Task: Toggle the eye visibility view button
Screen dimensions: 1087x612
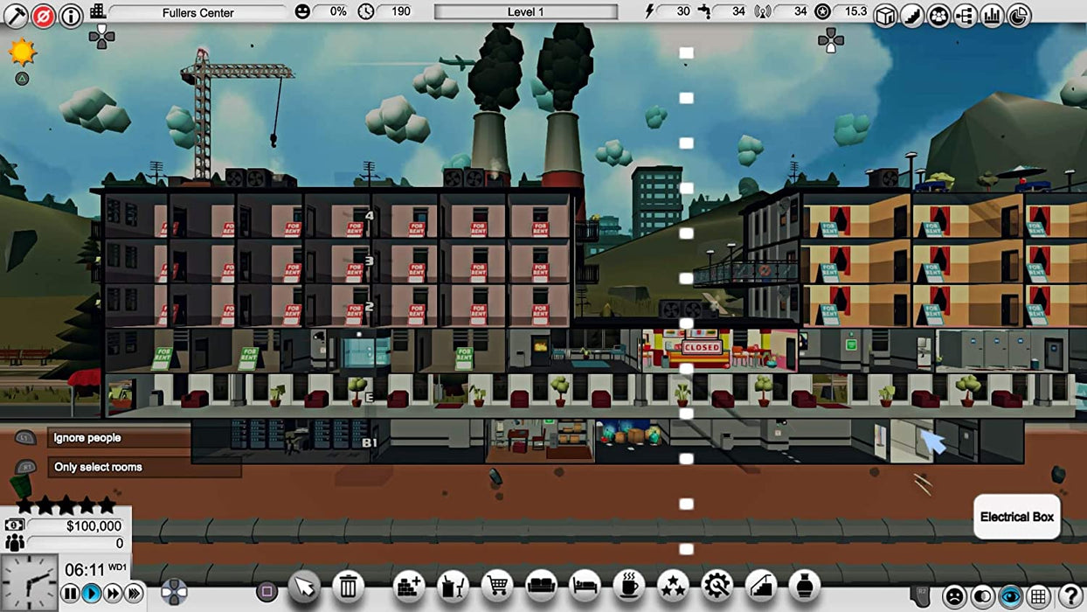Action: [x=1010, y=596]
